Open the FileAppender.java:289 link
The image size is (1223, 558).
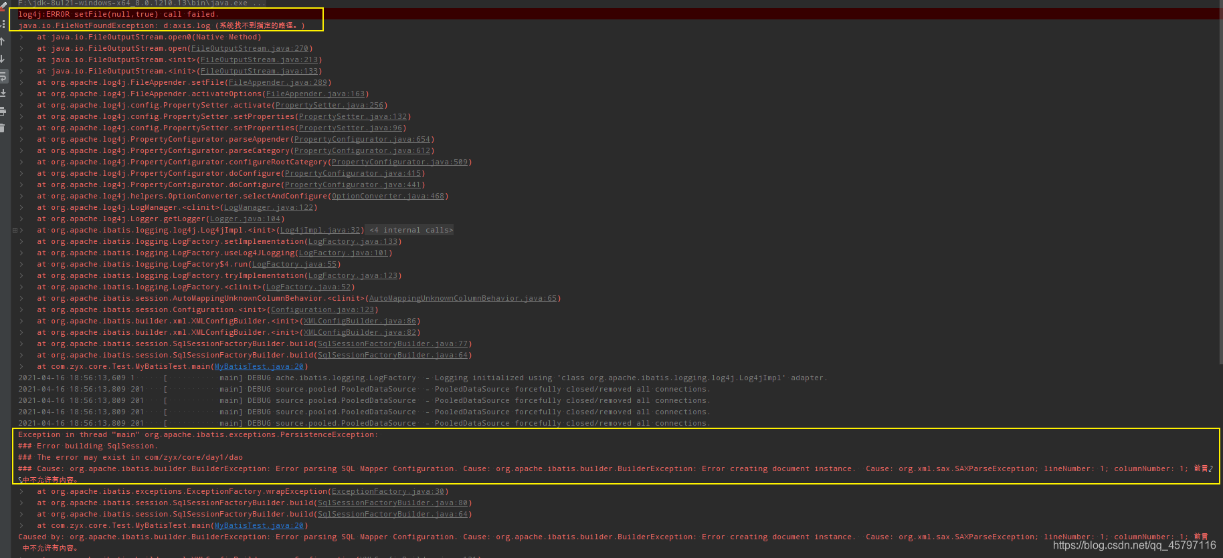point(278,83)
